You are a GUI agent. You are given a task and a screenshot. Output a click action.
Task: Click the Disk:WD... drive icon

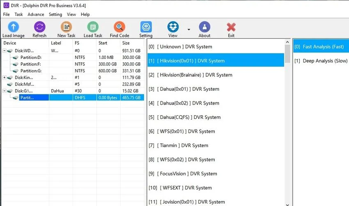pyautogui.click(x=10, y=51)
